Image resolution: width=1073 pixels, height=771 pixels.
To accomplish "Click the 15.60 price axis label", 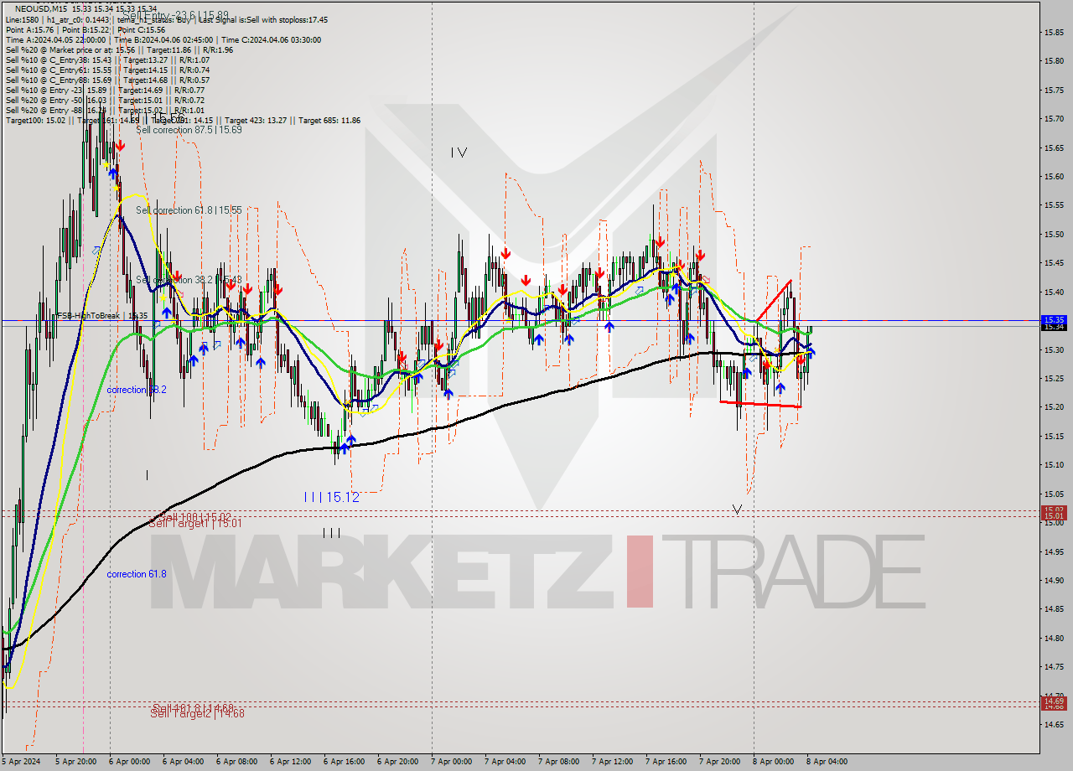I will tap(1054, 176).
